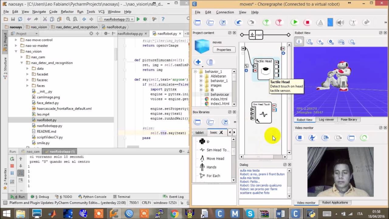
Task: Expand the images folder in Project content
Action: click(201, 85)
